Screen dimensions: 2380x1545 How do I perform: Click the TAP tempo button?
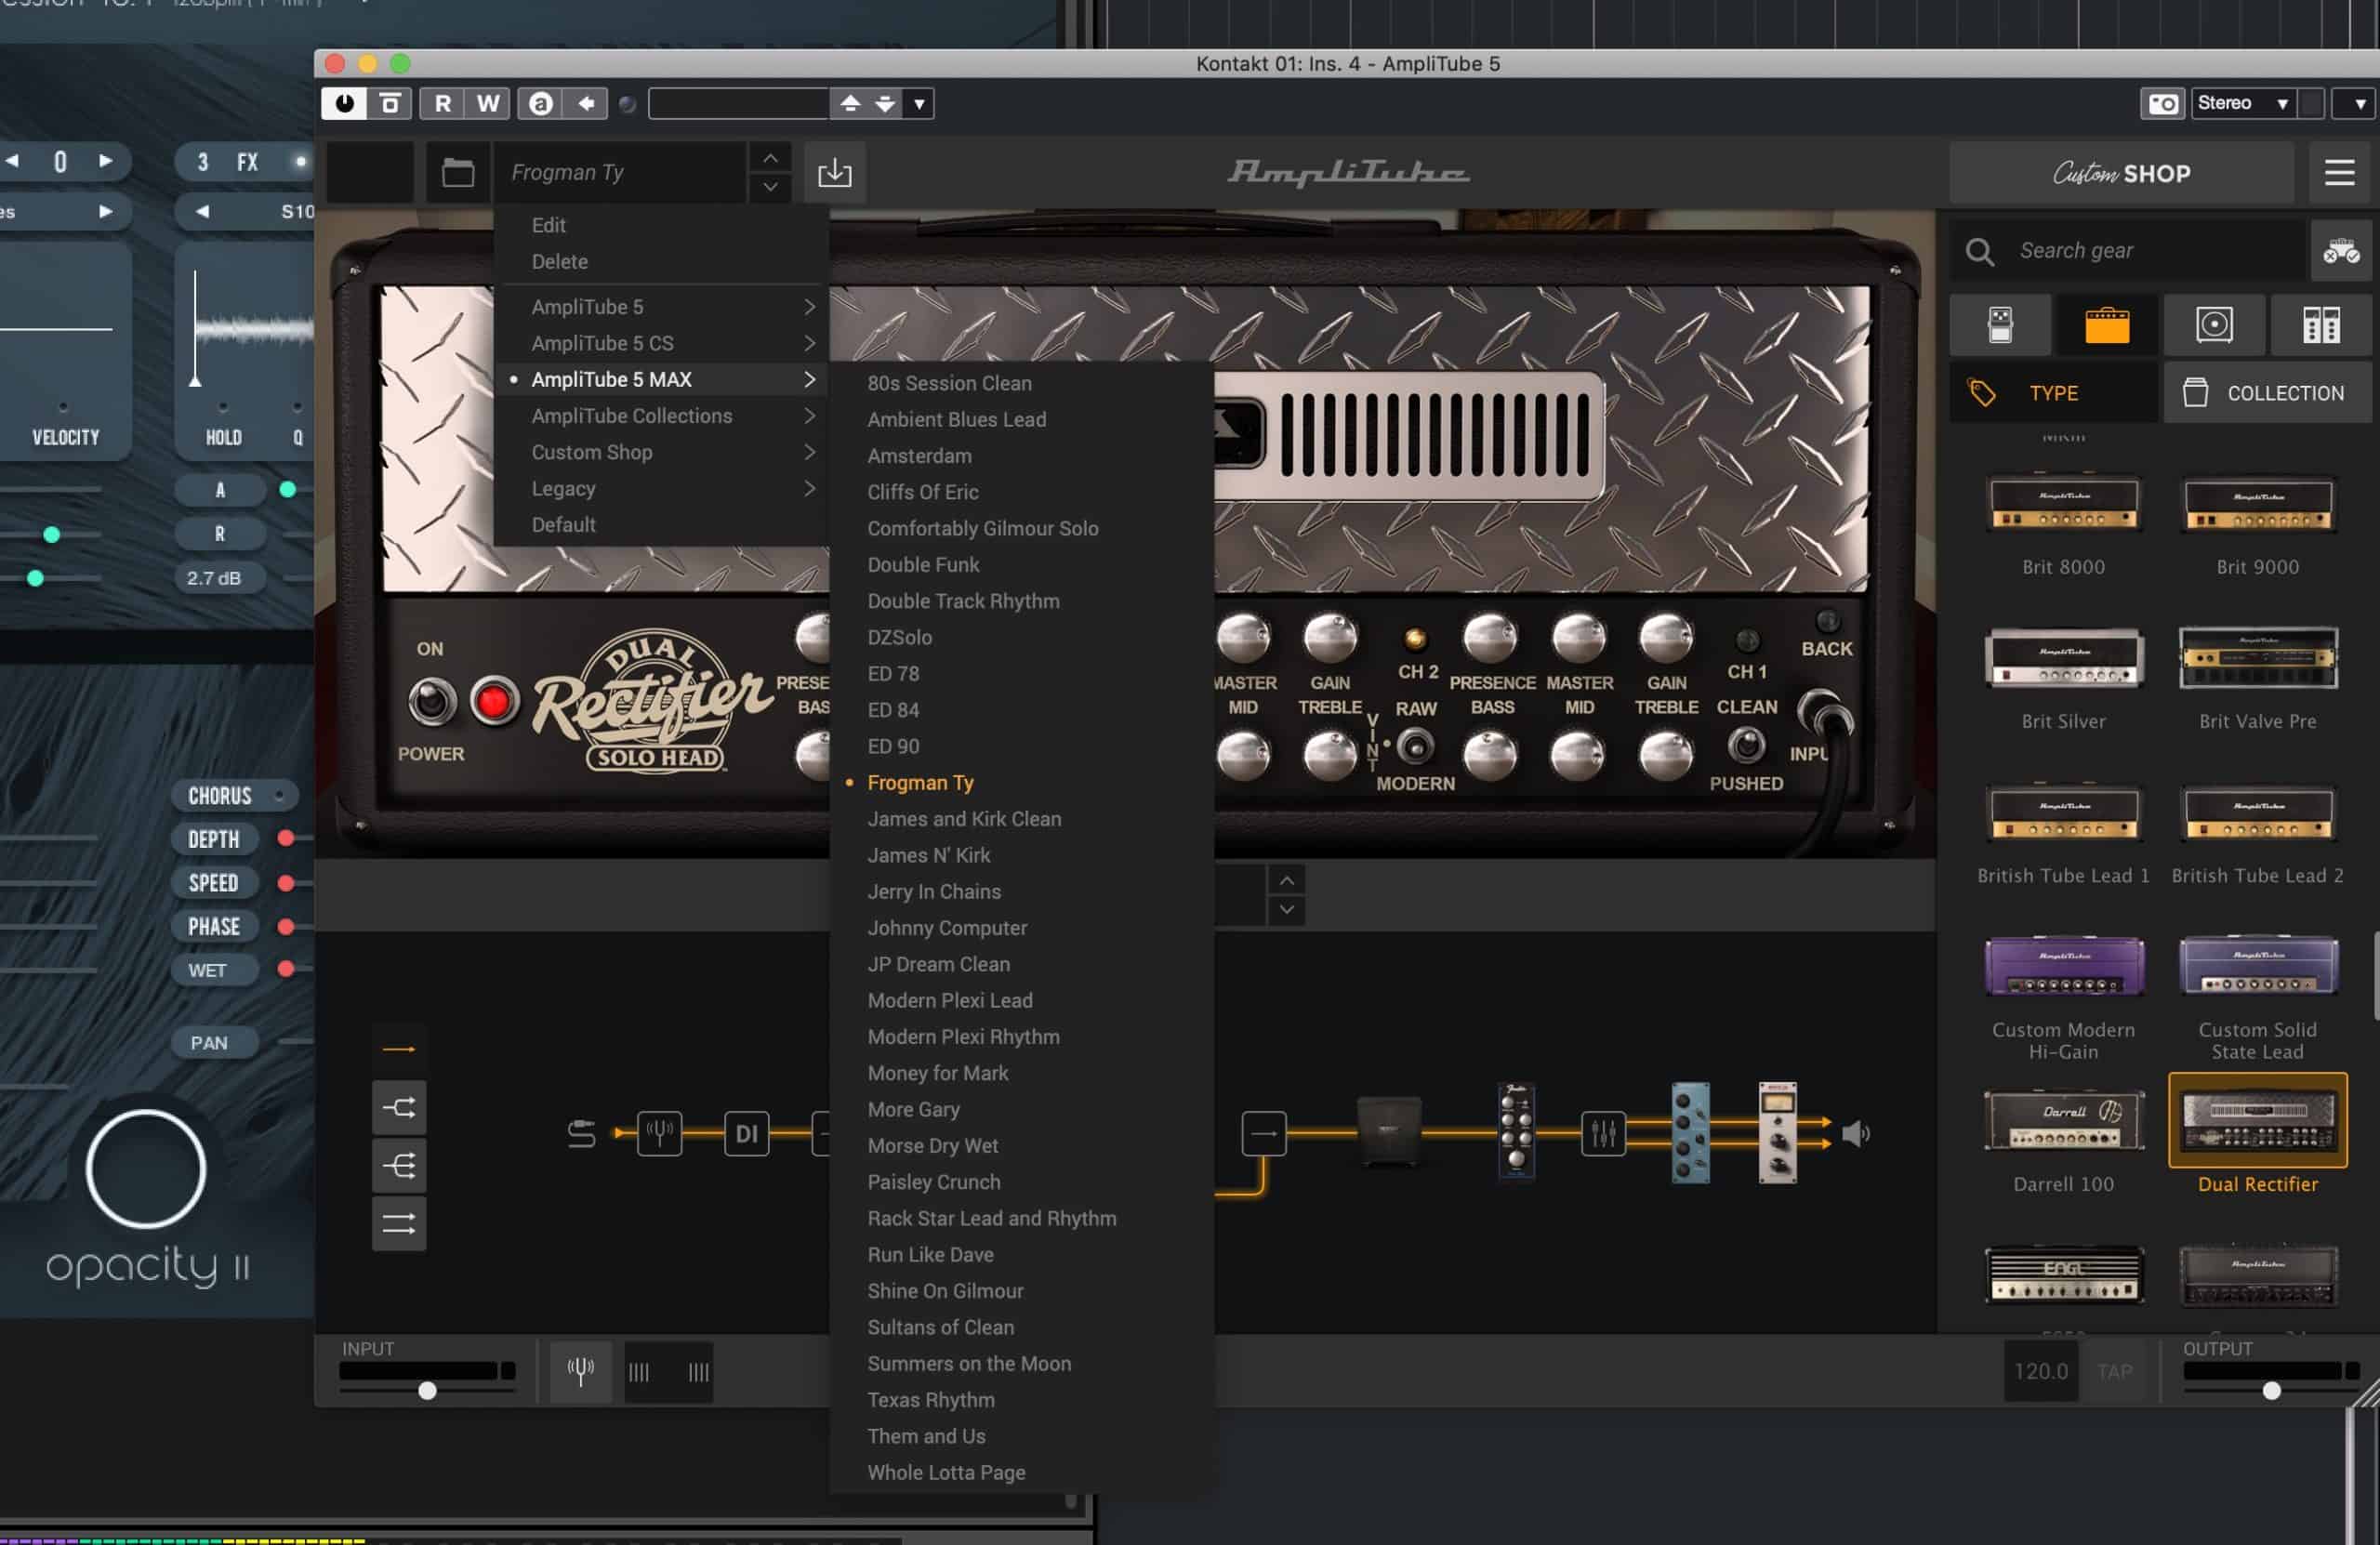(2114, 1371)
